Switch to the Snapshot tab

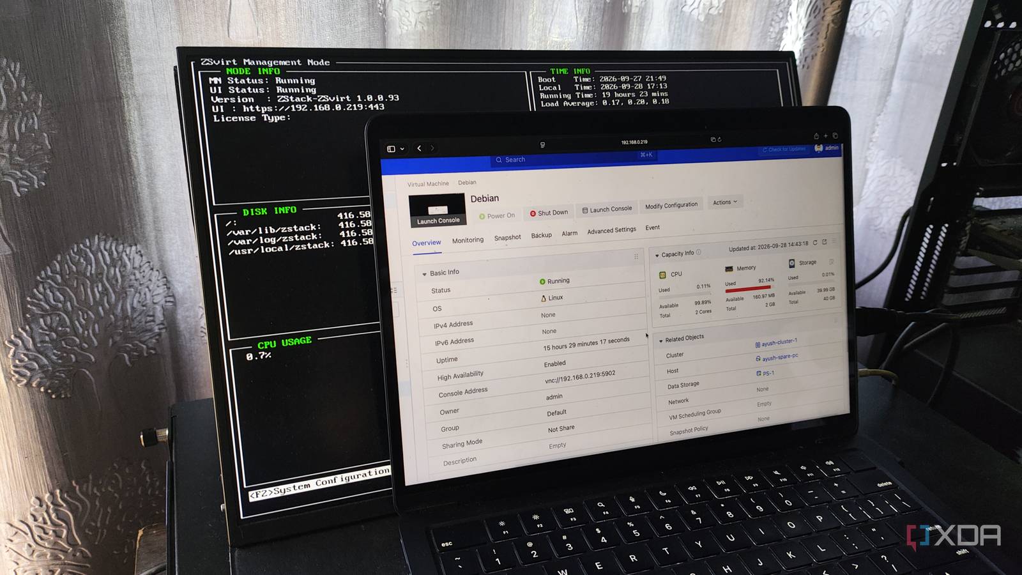[507, 238]
